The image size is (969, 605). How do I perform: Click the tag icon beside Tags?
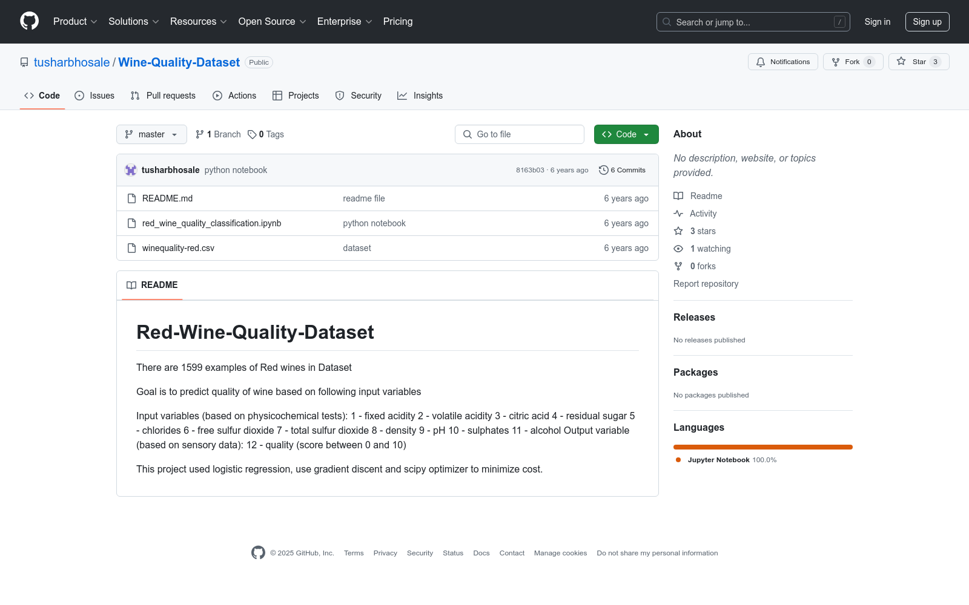pos(252,134)
